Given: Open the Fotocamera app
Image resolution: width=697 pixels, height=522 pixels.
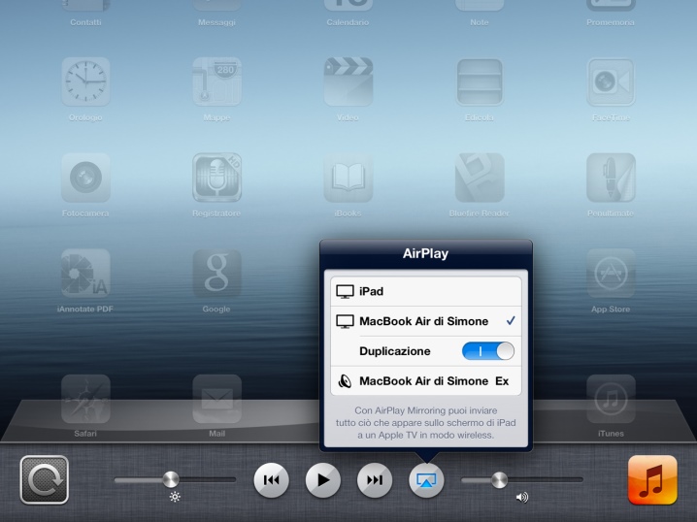Looking at the screenshot, I should tap(85, 178).
